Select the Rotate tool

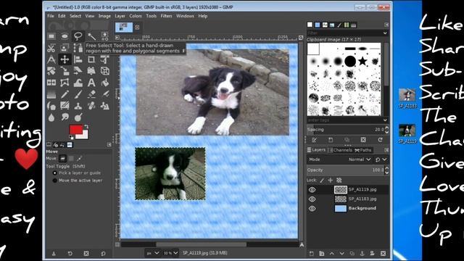click(51, 71)
